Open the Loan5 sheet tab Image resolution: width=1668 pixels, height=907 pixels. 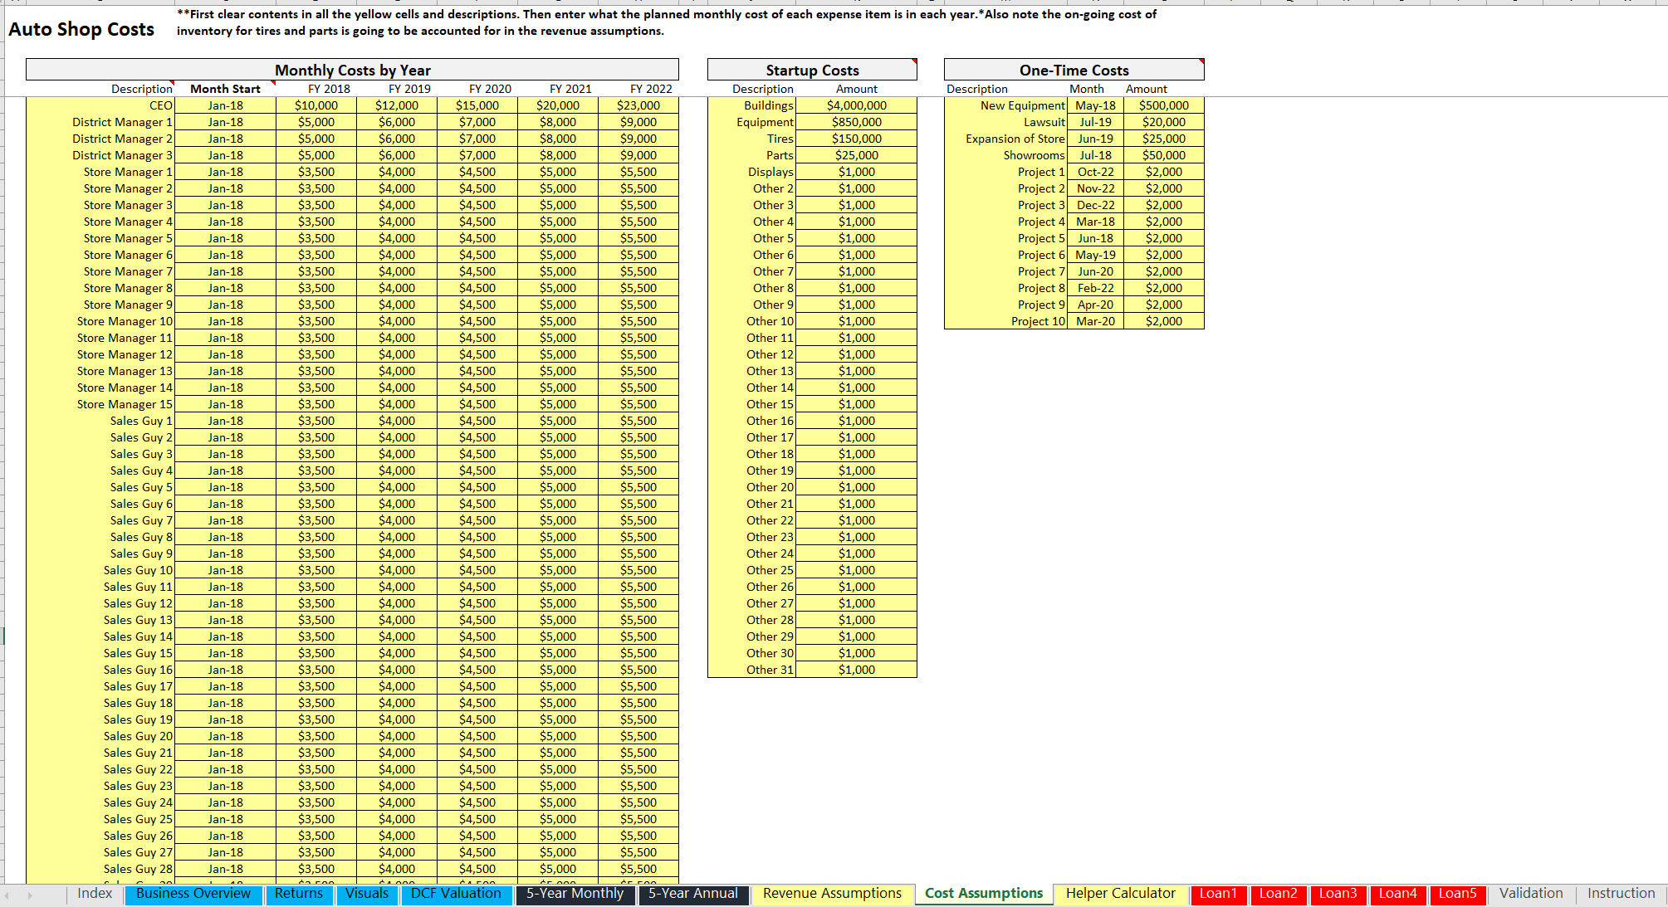click(x=1457, y=894)
